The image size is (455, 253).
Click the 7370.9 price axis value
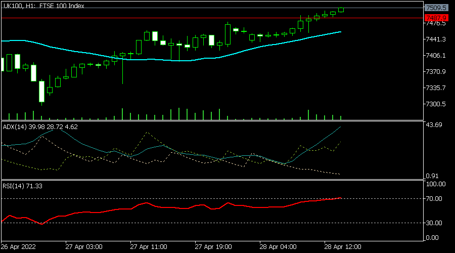pyautogui.click(x=436, y=72)
